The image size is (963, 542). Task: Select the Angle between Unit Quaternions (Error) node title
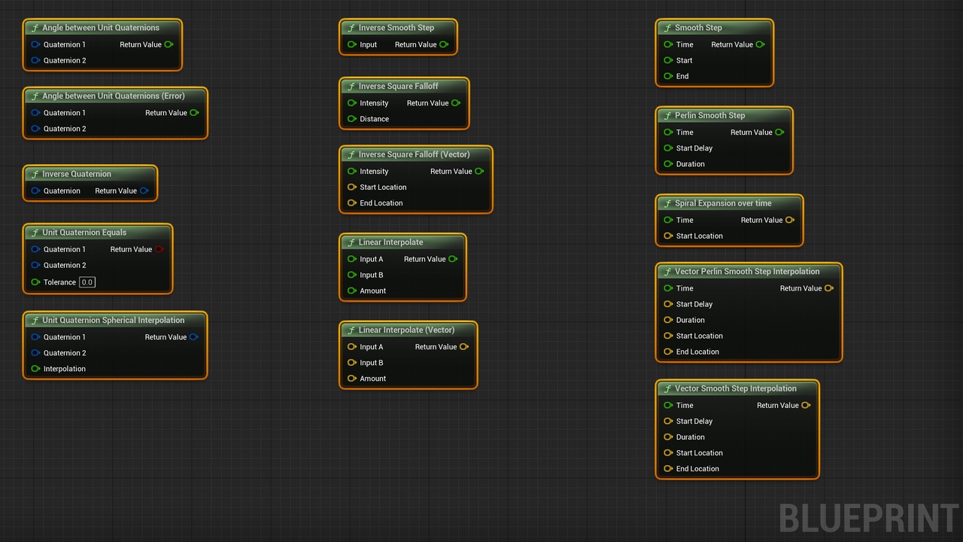115,96
